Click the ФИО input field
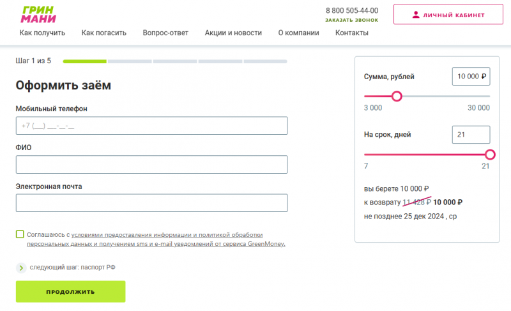Viewport: 511px width, 311px height. (151, 165)
